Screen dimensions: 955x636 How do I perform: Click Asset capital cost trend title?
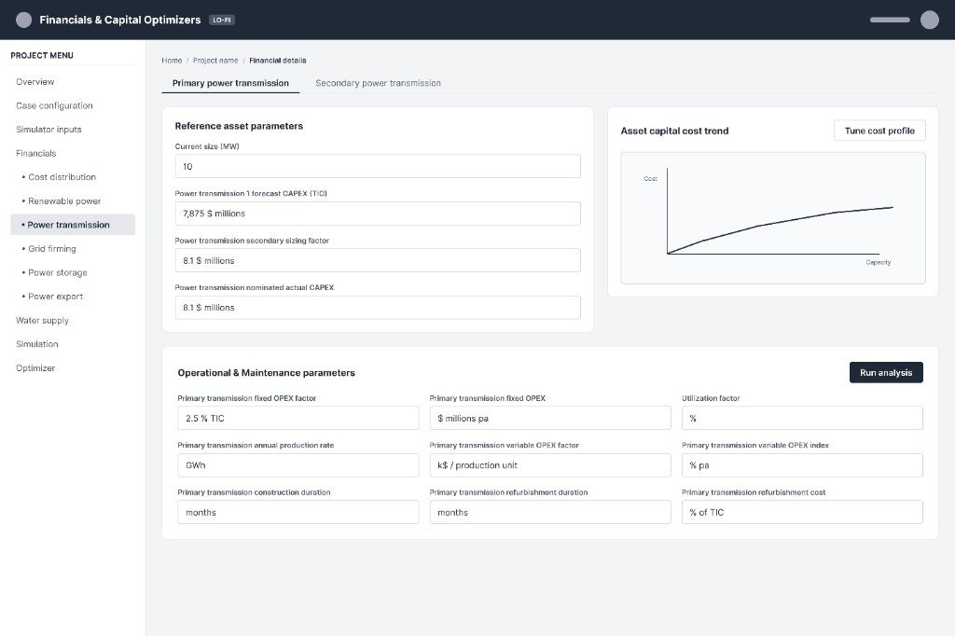coord(674,131)
